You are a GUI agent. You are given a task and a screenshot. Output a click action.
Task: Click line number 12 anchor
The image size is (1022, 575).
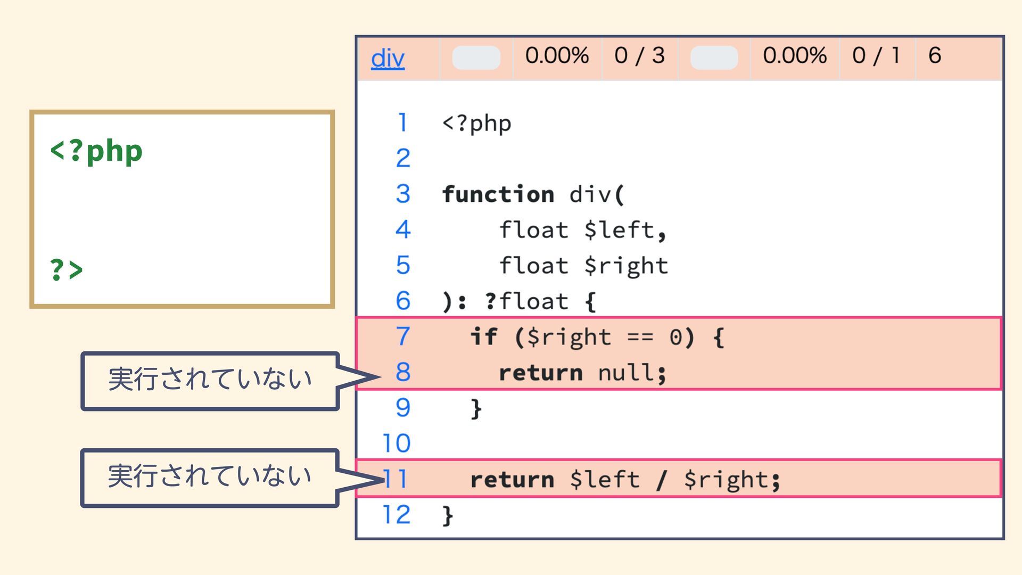pos(397,515)
